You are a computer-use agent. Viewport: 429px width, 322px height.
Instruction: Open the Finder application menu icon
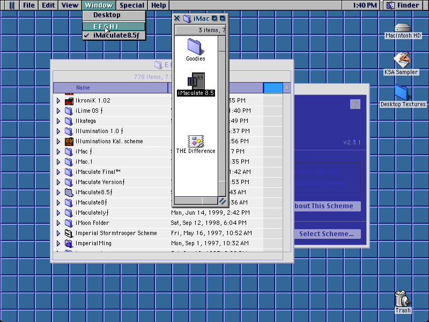(391, 5)
